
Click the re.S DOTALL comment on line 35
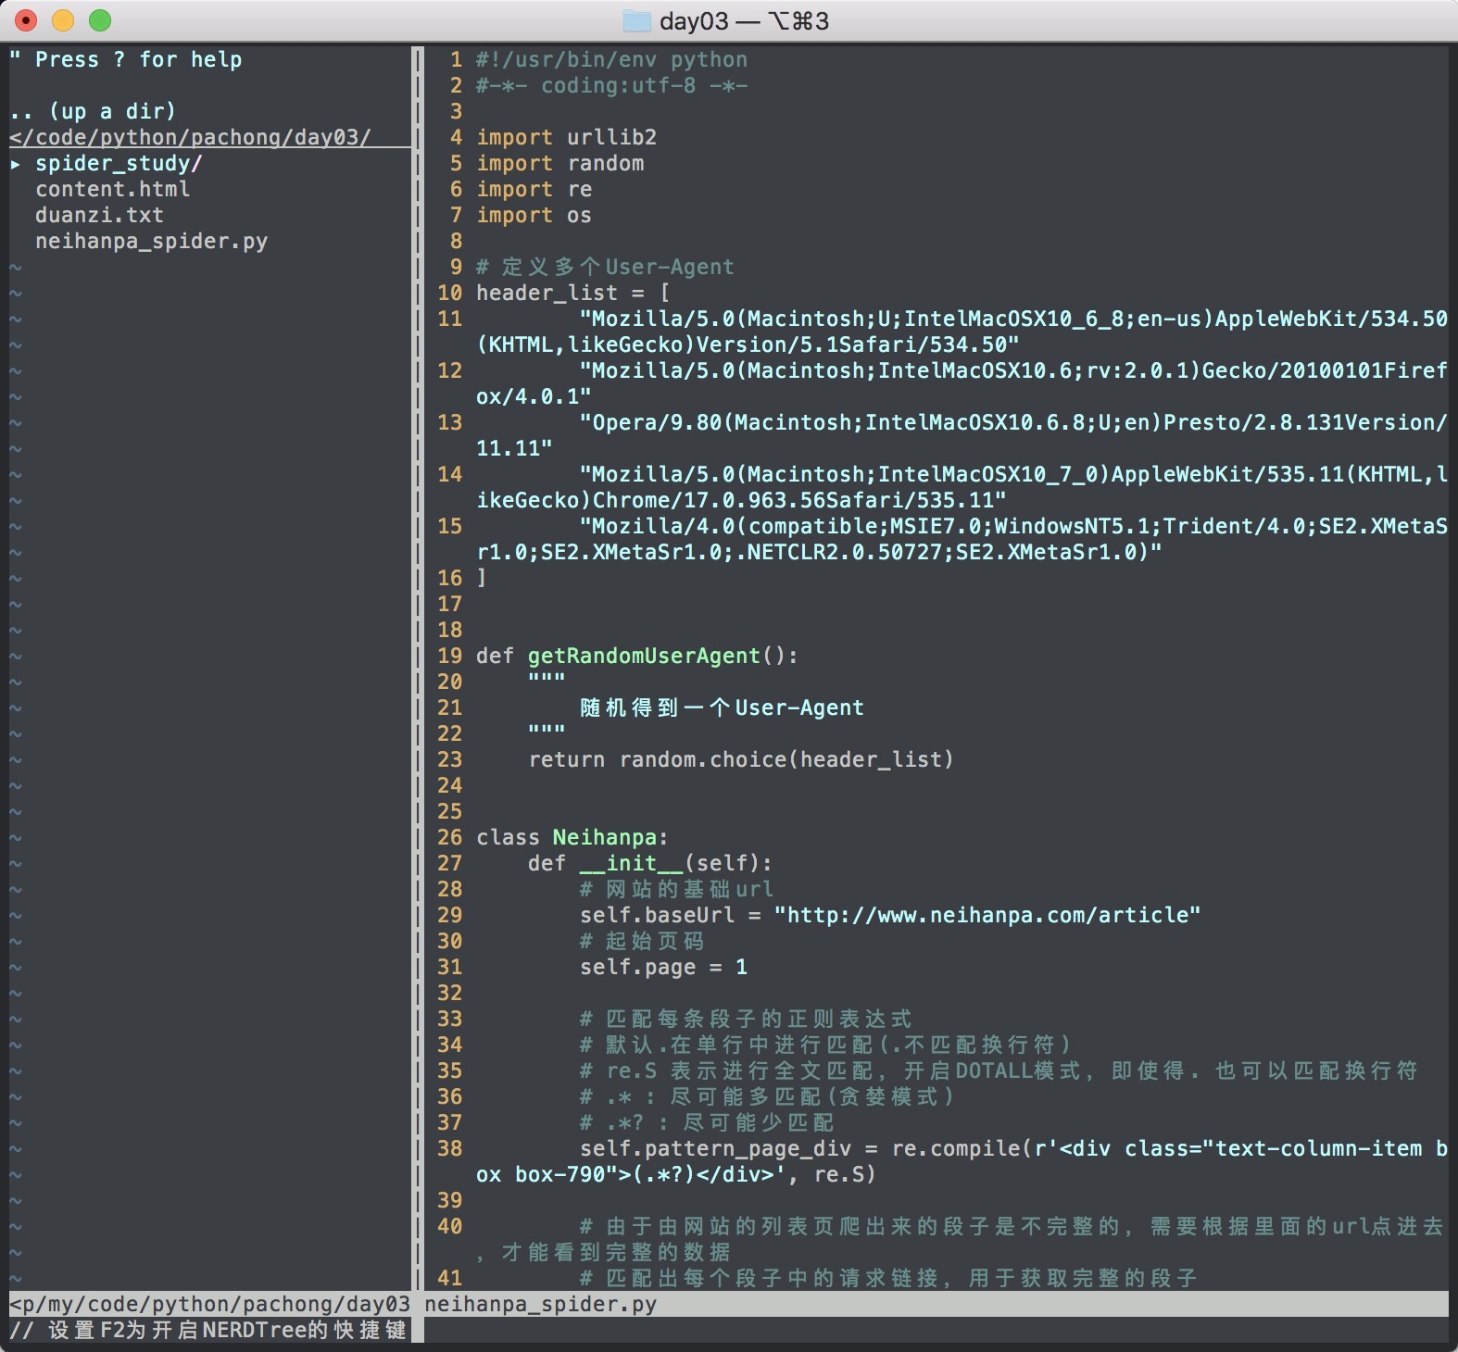click(x=999, y=1071)
